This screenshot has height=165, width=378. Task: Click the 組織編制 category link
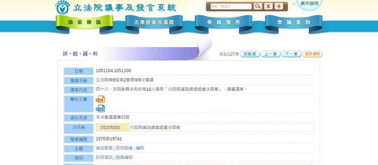click(124, 157)
